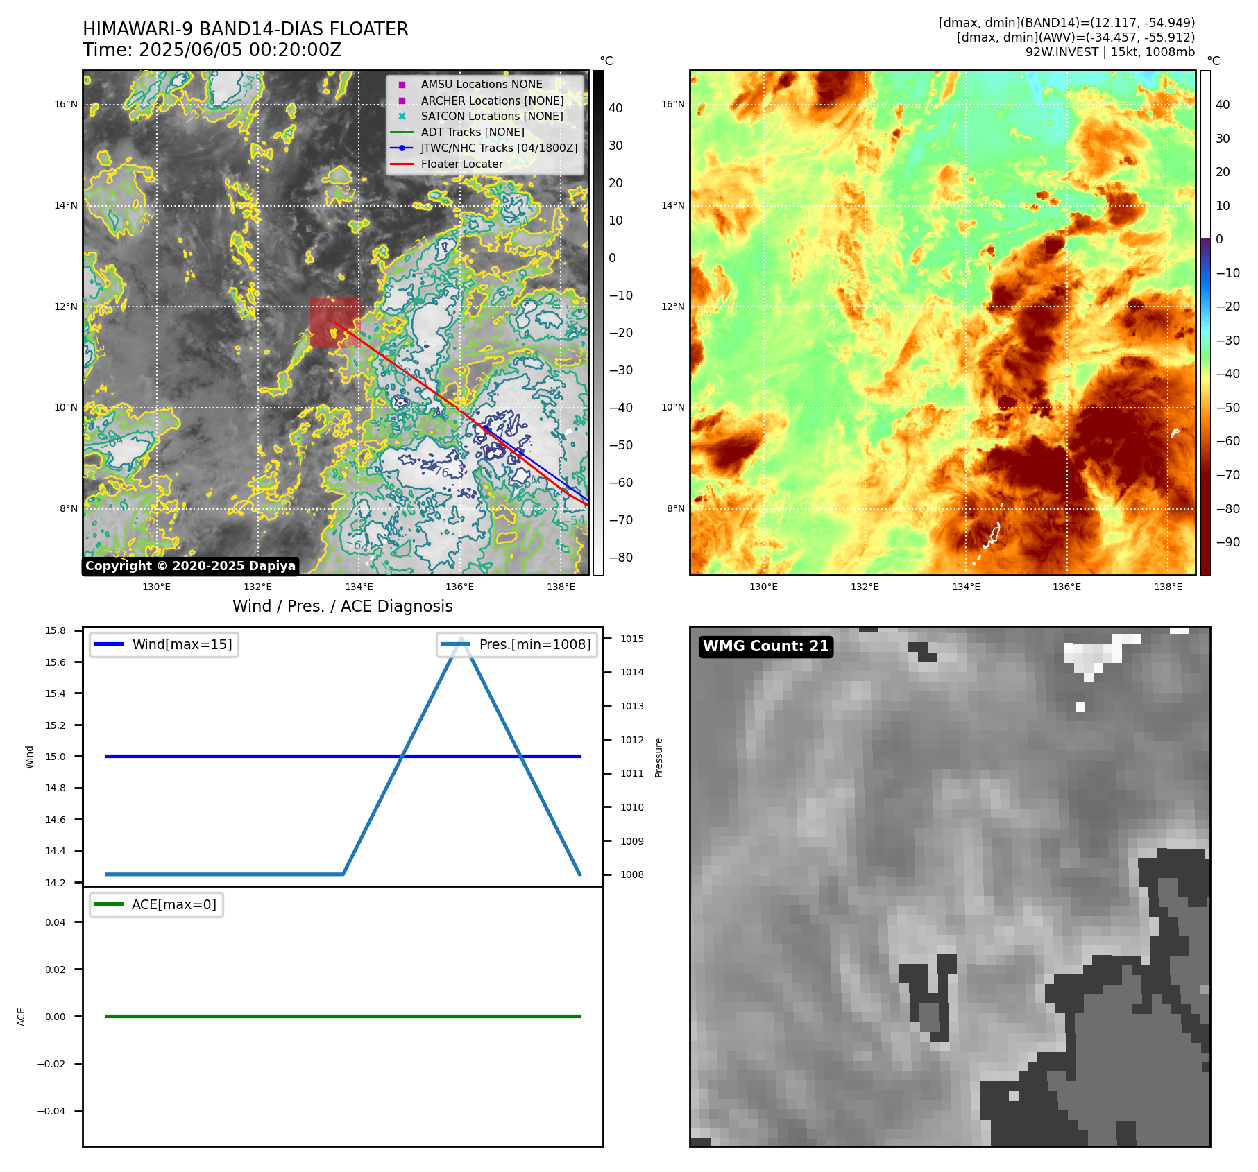Click the Wind[max=15] legend box
1258x1172 pixels.
(x=164, y=644)
